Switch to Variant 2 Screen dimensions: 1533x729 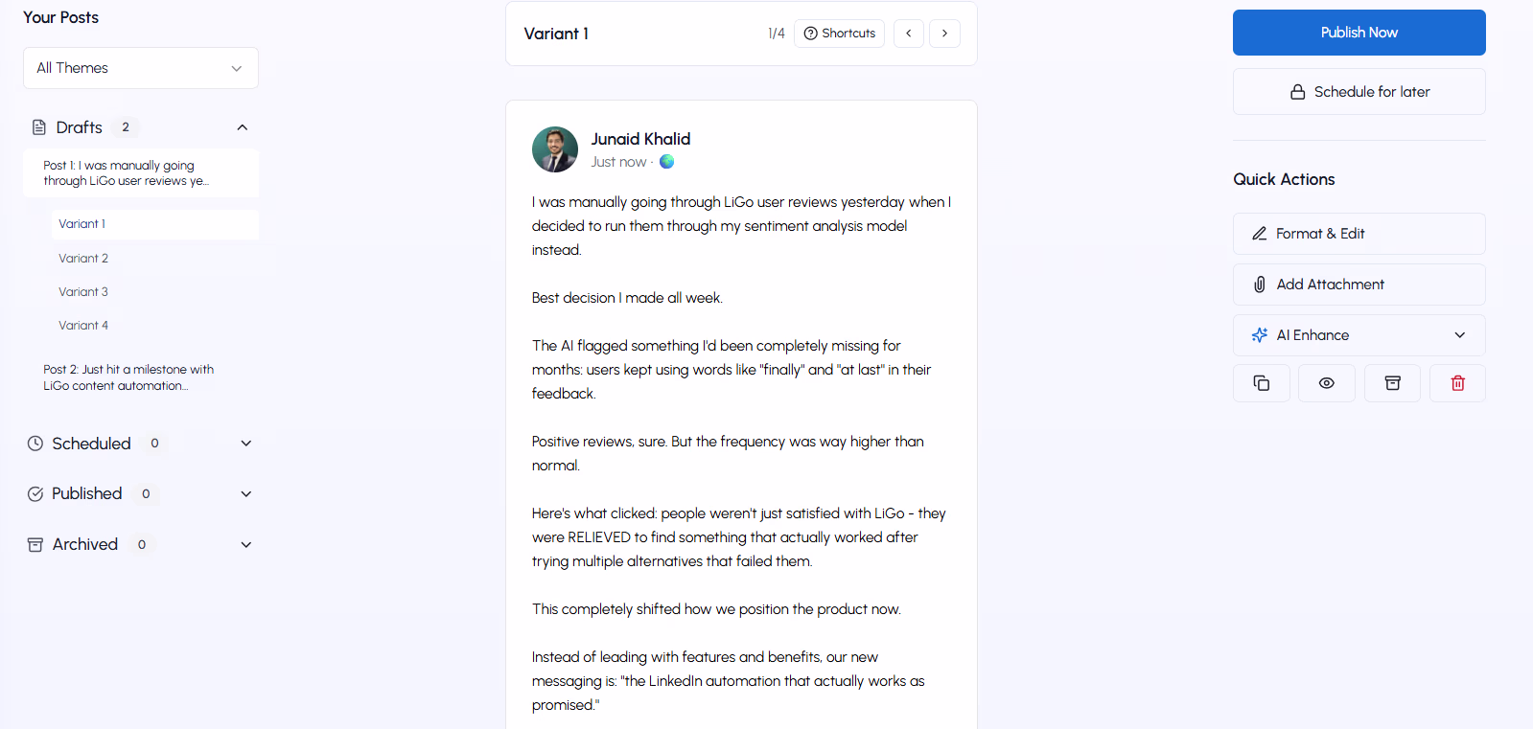[83, 258]
